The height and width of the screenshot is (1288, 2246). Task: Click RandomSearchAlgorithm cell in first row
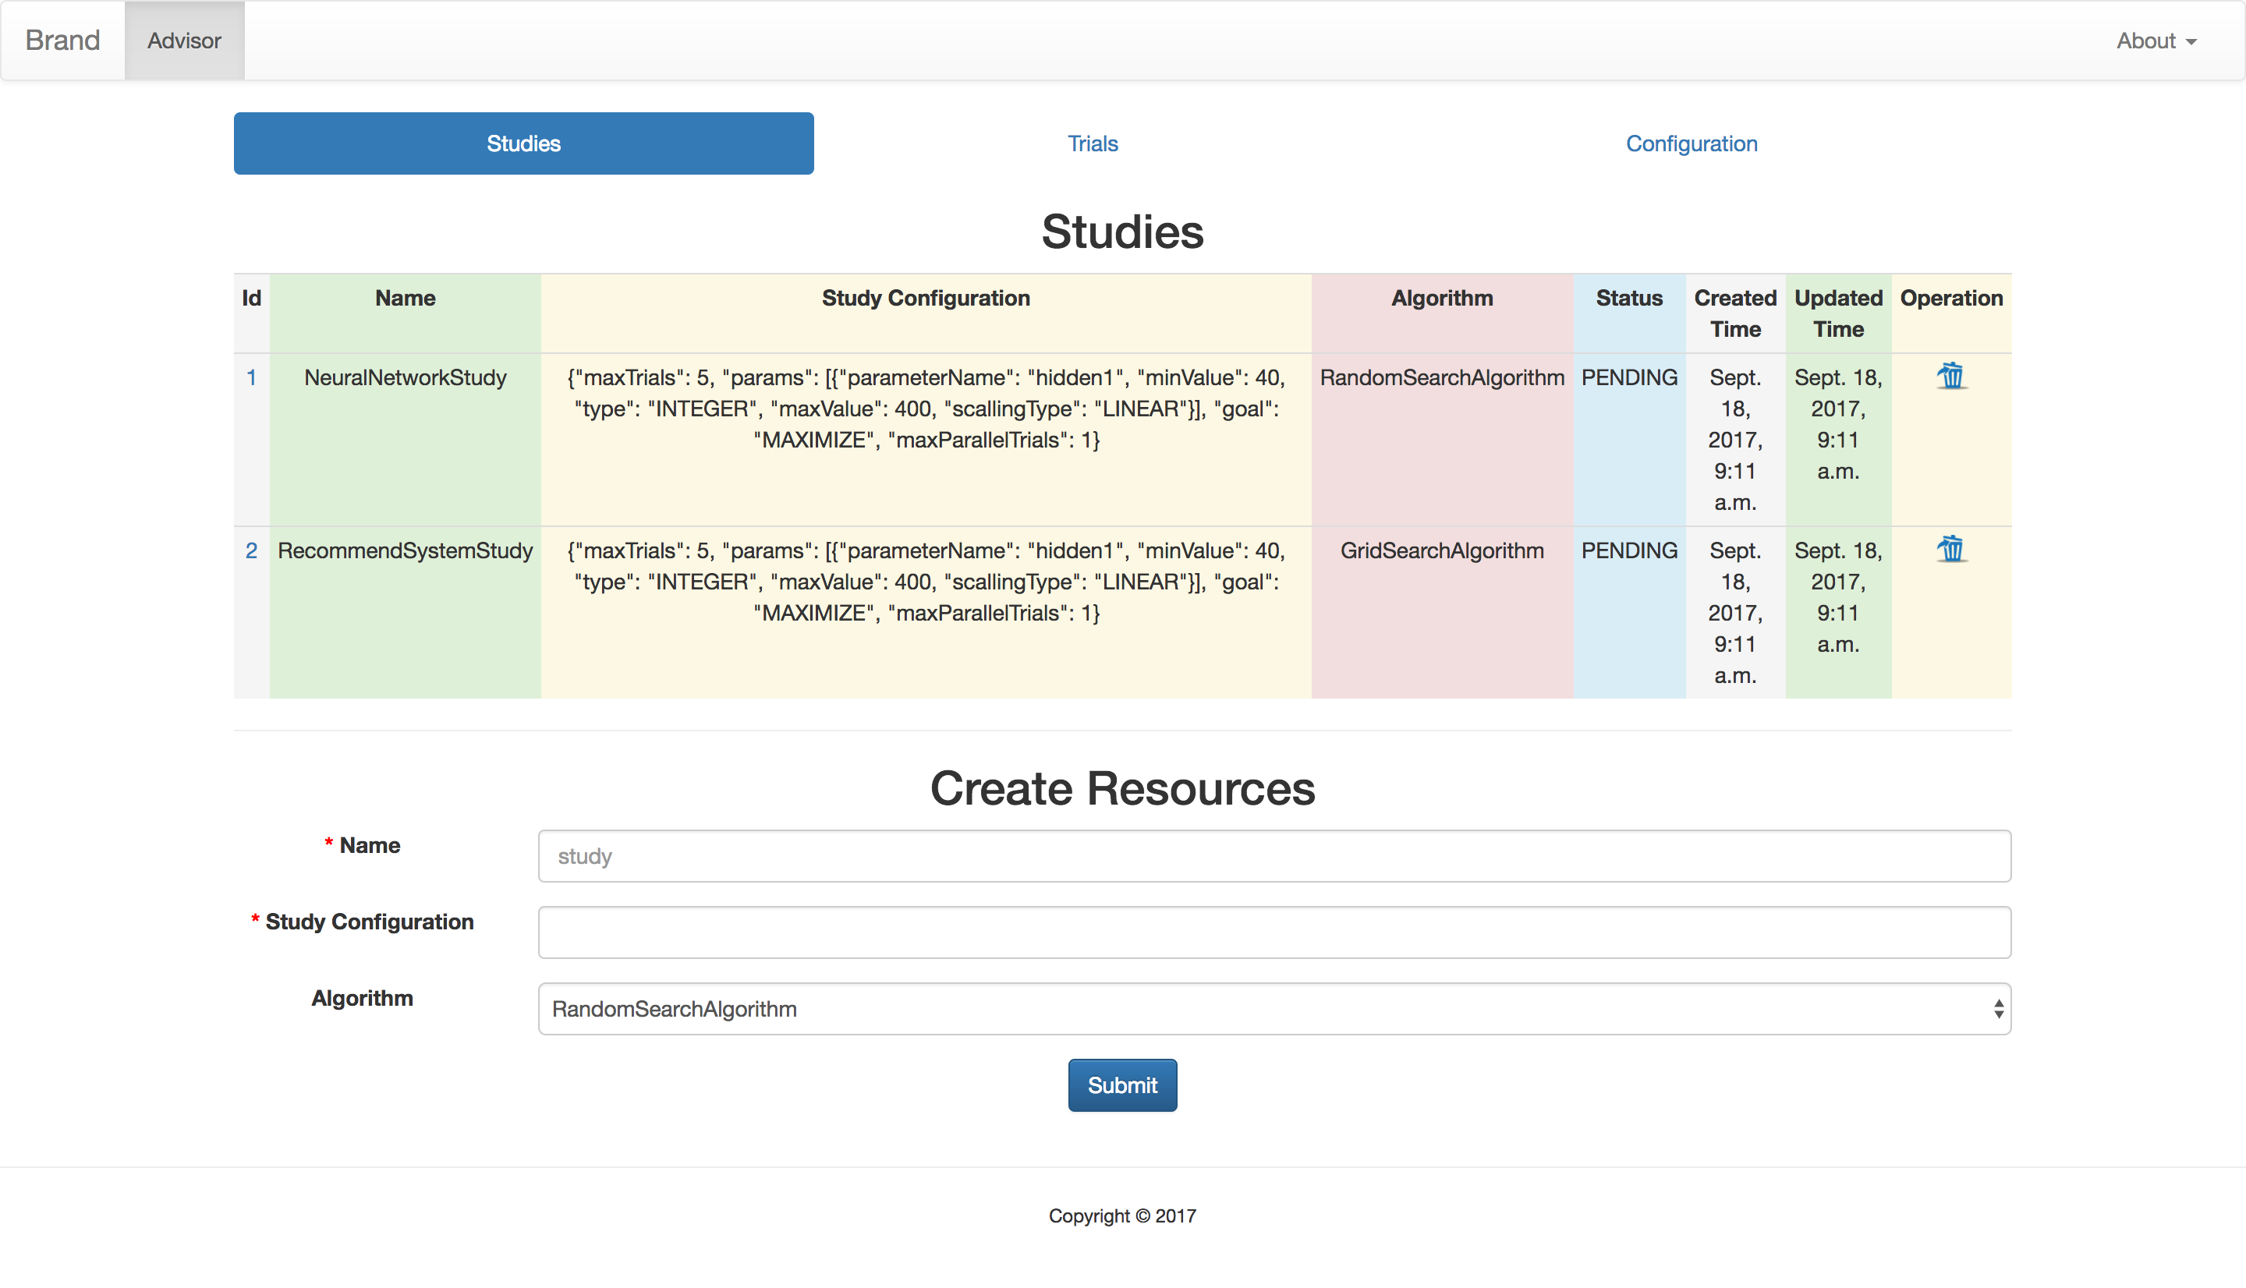point(1441,377)
